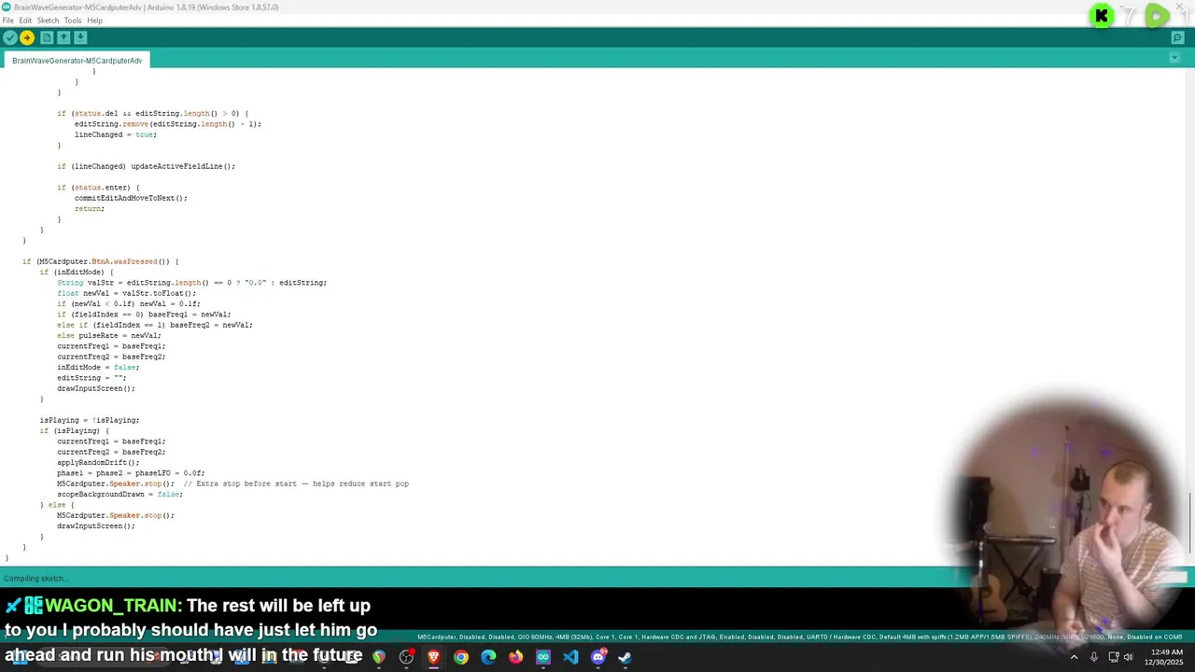The height and width of the screenshot is (672, 1195).
Task: Click the 'String valStr = editString.length()' line
Action: (x=191, y=283)
